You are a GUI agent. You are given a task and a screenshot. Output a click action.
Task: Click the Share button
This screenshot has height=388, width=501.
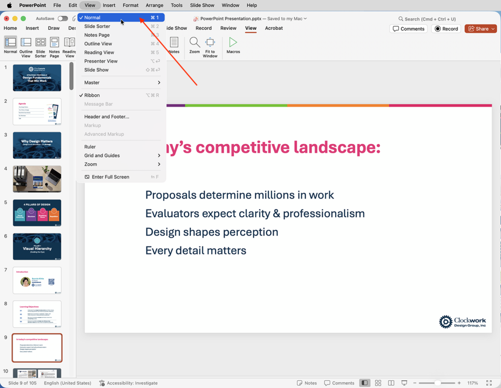[478, 29]
